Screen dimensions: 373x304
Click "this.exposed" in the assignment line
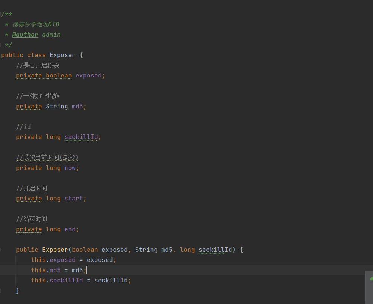[53, 260]
